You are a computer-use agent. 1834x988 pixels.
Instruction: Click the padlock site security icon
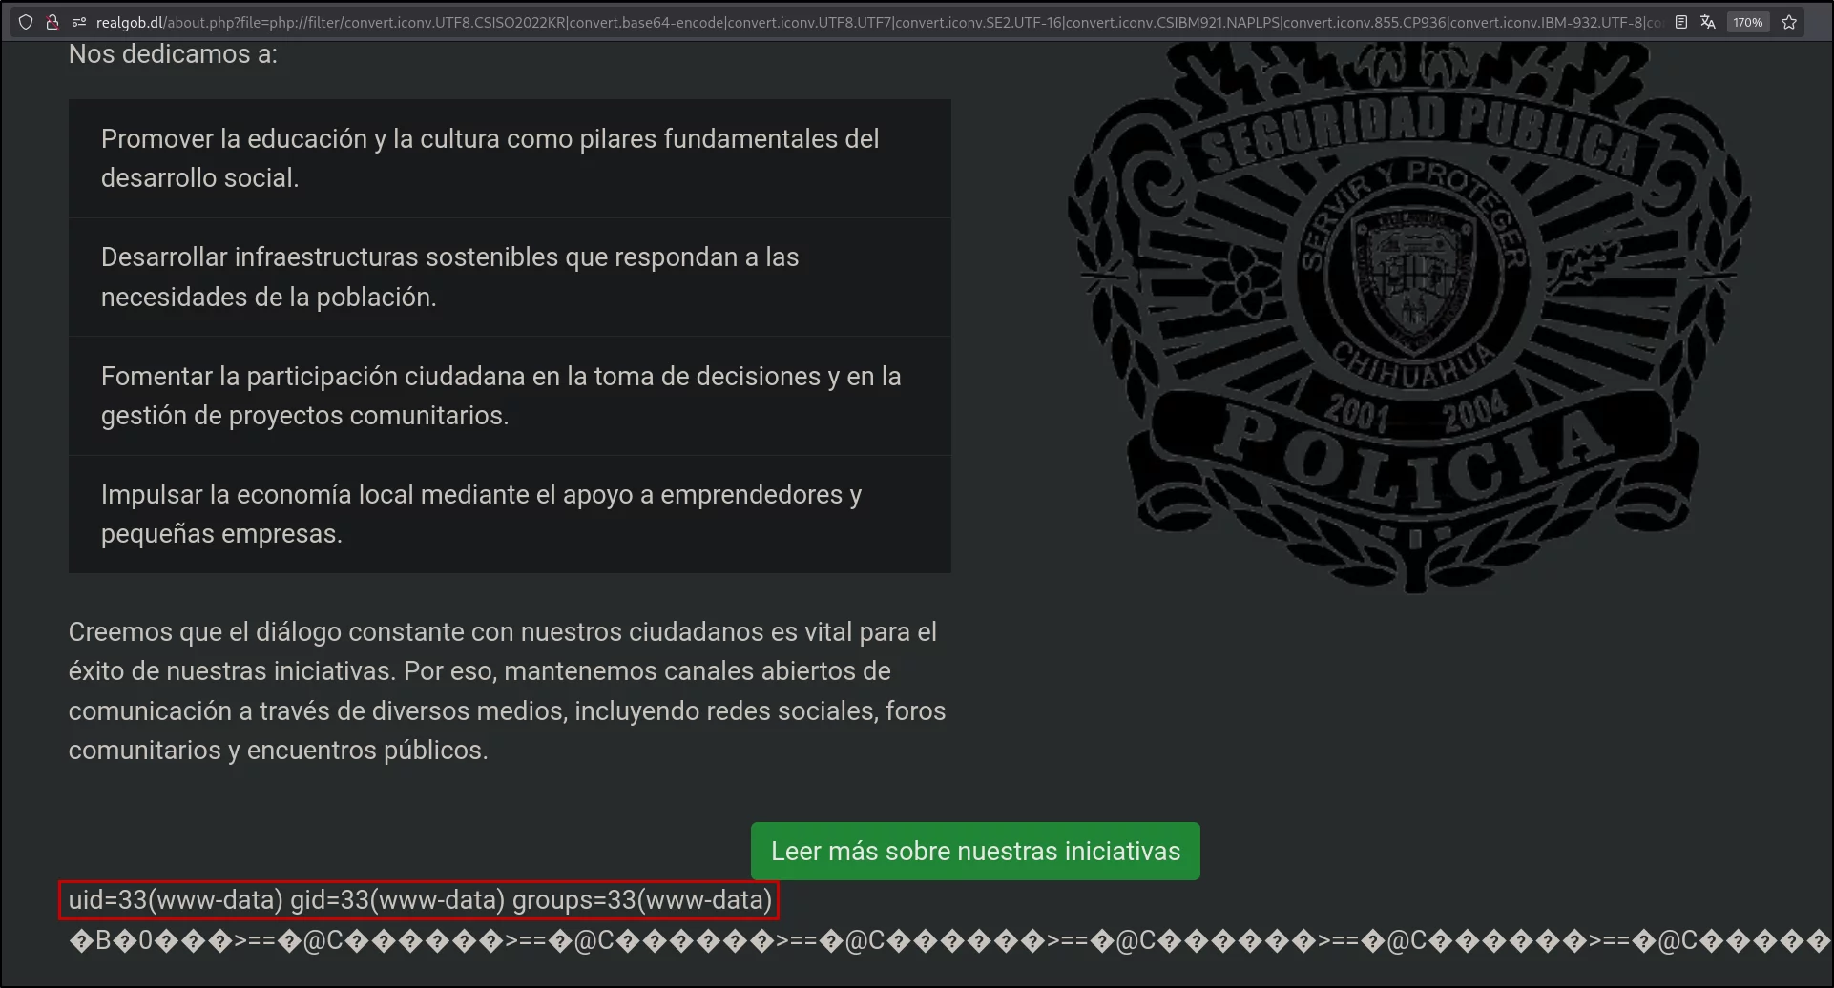pos(52,22)
